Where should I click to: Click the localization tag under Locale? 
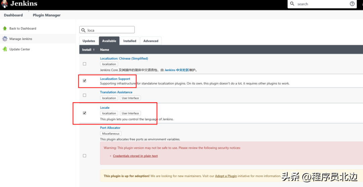coord(109,113)
